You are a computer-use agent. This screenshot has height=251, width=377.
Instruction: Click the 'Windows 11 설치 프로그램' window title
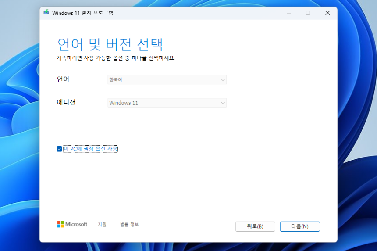click(83, 13)
